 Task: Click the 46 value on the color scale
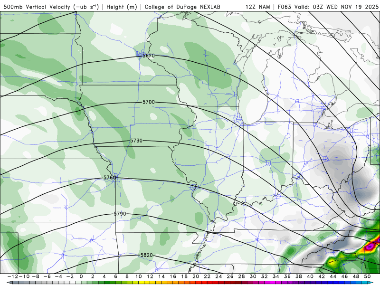(344, 276)
